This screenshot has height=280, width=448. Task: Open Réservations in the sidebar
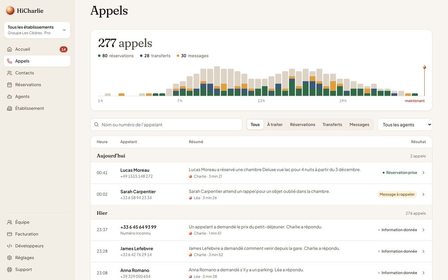37,85
